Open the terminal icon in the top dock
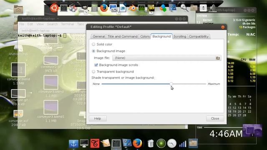 pyautogui.click(x=64, y=8)
